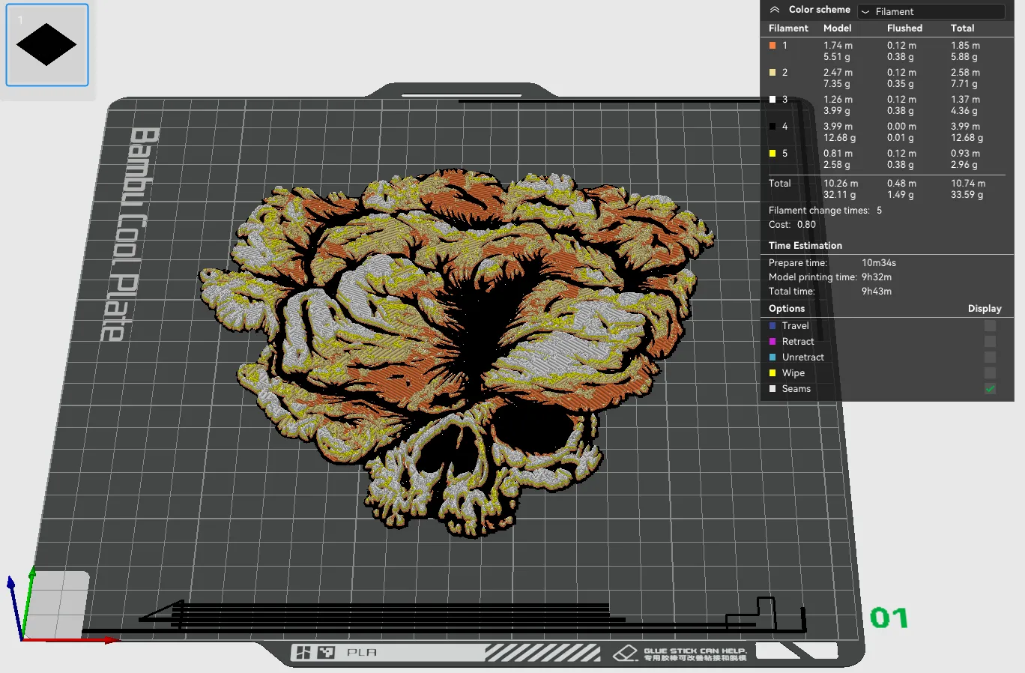Click the orange filament 1 swatch
The image size is (1025, 673).
click(772, 46)
